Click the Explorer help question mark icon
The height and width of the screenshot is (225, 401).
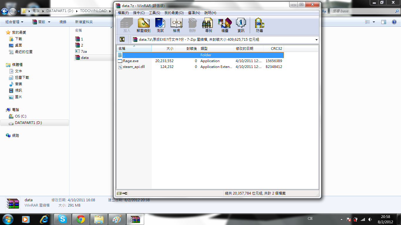tap(394, 22)
